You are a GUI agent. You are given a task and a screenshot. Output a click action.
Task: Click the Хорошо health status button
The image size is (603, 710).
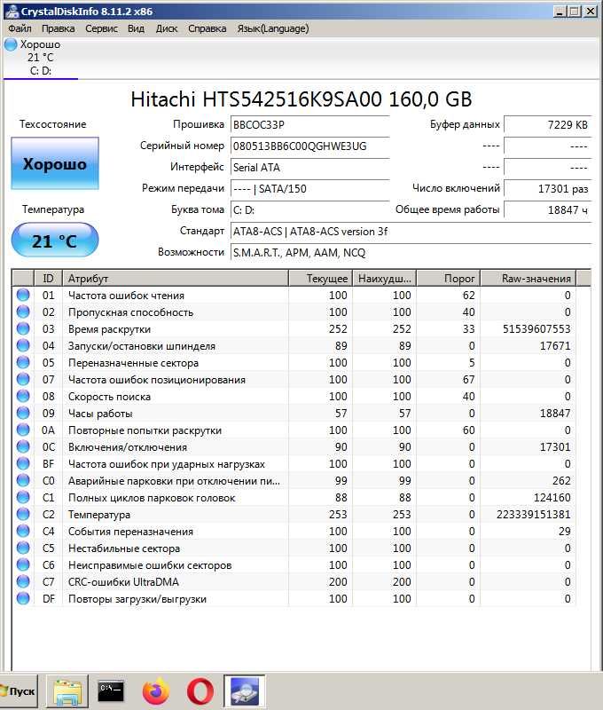(x=55, y=163)
